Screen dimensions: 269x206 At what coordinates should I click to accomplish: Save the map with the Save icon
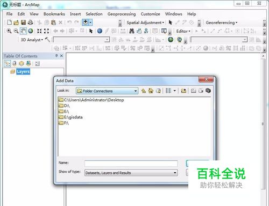(23, 23)
